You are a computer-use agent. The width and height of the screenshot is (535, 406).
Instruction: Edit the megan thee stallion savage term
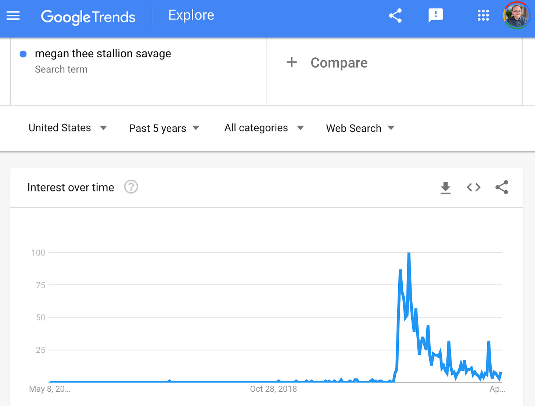tap(103, 54)
